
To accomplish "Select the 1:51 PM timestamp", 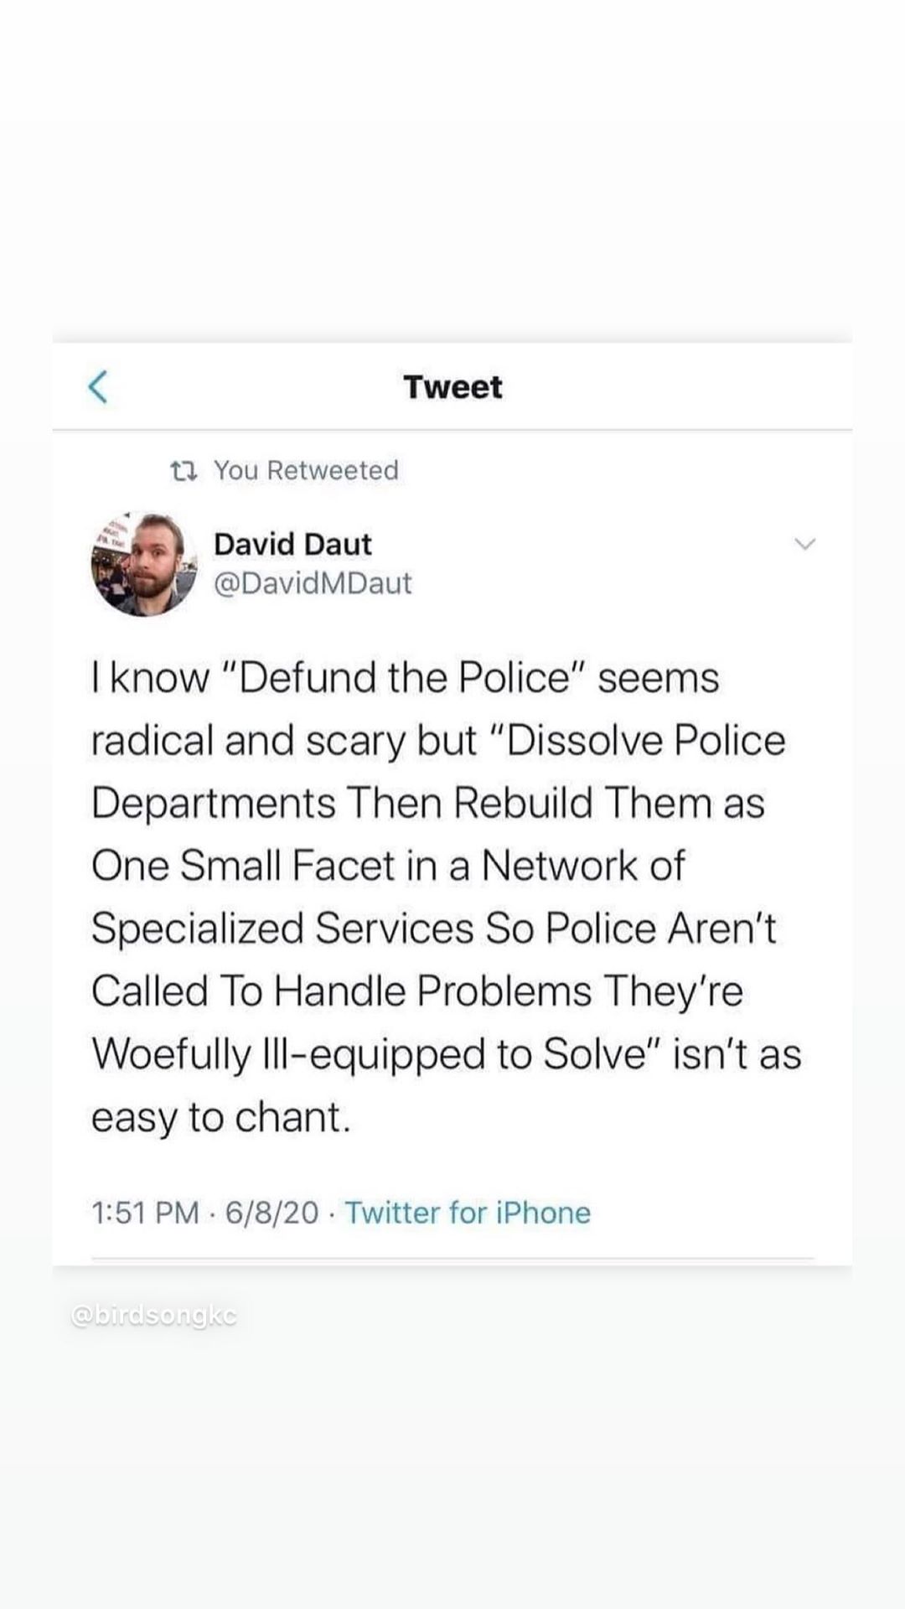I will coord(145,1213).
